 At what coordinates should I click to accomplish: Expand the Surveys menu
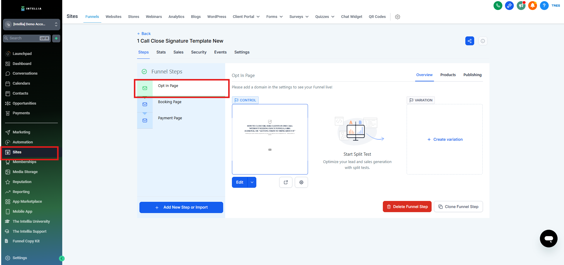pyautogui.click(x=299, y=17)
